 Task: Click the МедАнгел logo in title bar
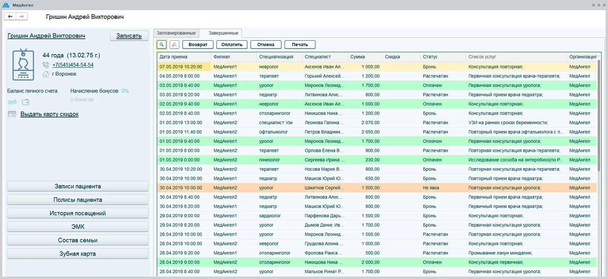(6, 5)
